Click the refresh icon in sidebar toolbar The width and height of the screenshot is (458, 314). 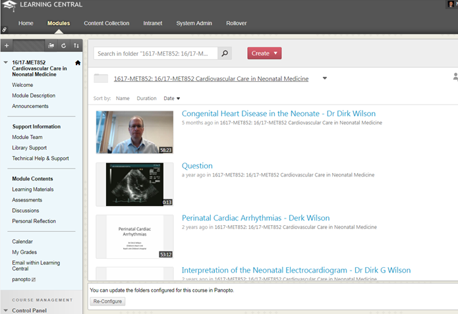pyautogui.click(x=64, y=45)
